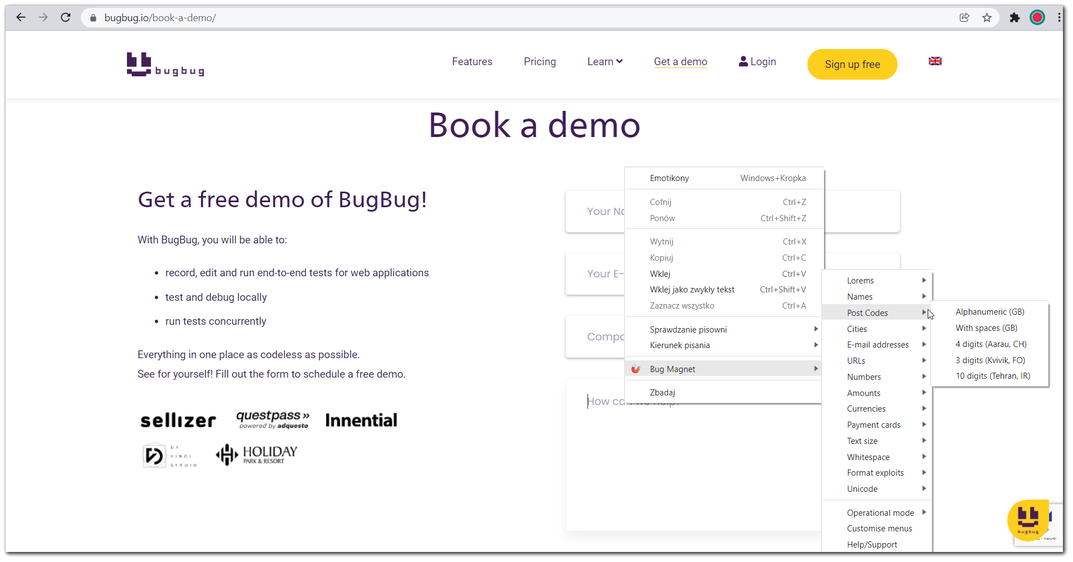
Task: Click the browser back arrow
Action: coord(21,17)
